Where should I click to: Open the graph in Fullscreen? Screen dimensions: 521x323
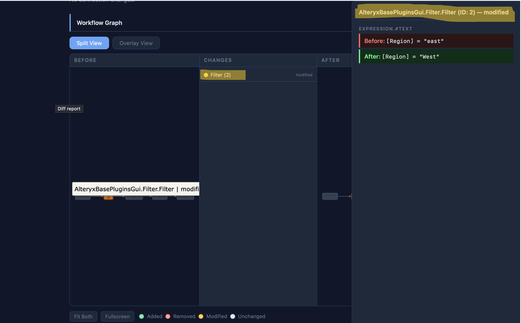click(x=117, y=316)
